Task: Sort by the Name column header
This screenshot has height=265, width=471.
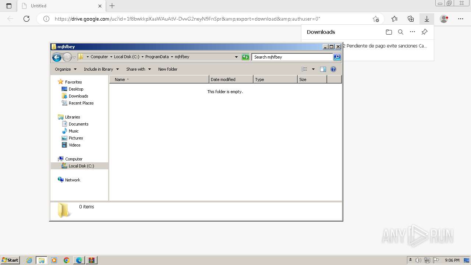Action: pyautogui.click(x=159, y=79)
